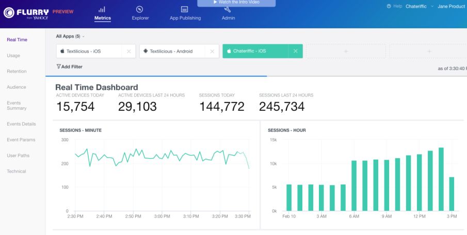Open the App Publishing icon
The height and width of the screenshot is (235, 467).
[185, 9]
